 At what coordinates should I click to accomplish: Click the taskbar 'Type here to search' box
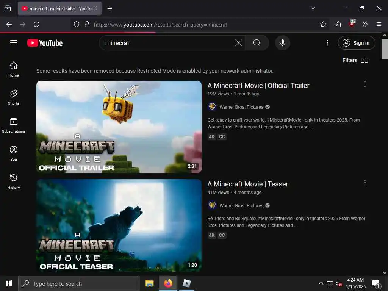79,283
